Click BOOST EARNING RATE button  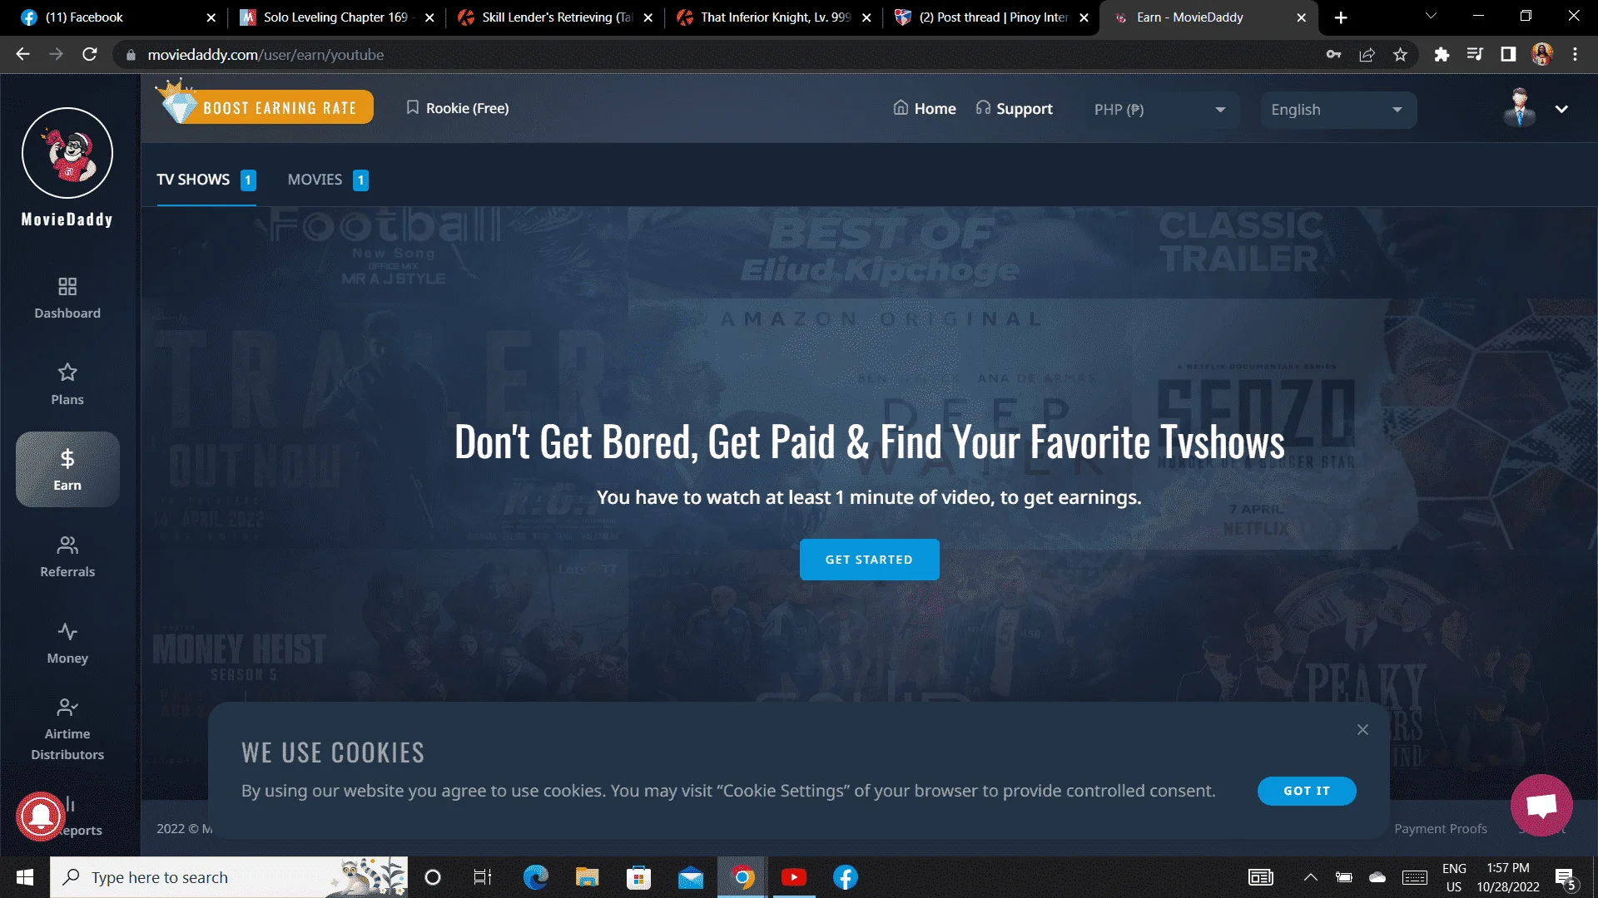[x=266, y=106]
